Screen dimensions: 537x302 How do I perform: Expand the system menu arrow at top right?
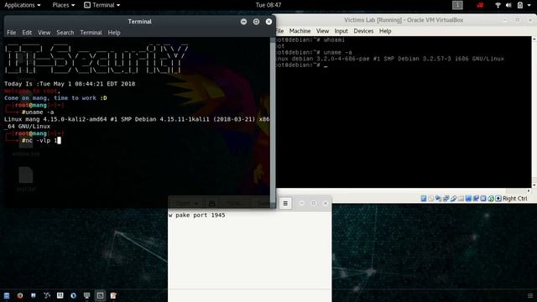529,5
